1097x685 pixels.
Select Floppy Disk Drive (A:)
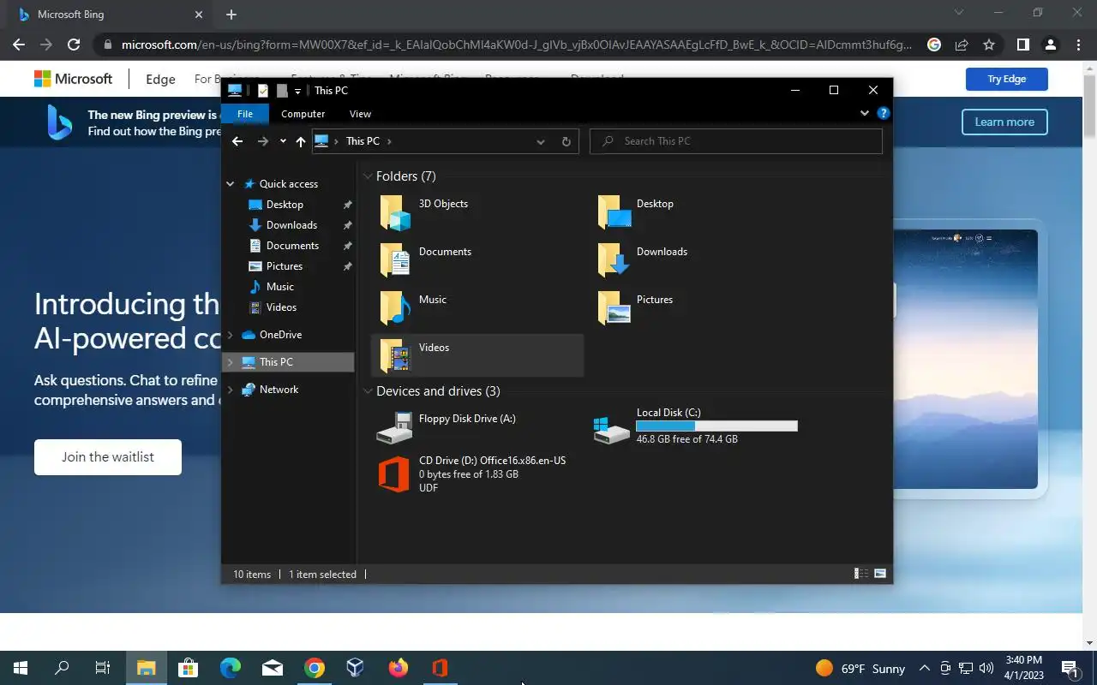[477, 426]
